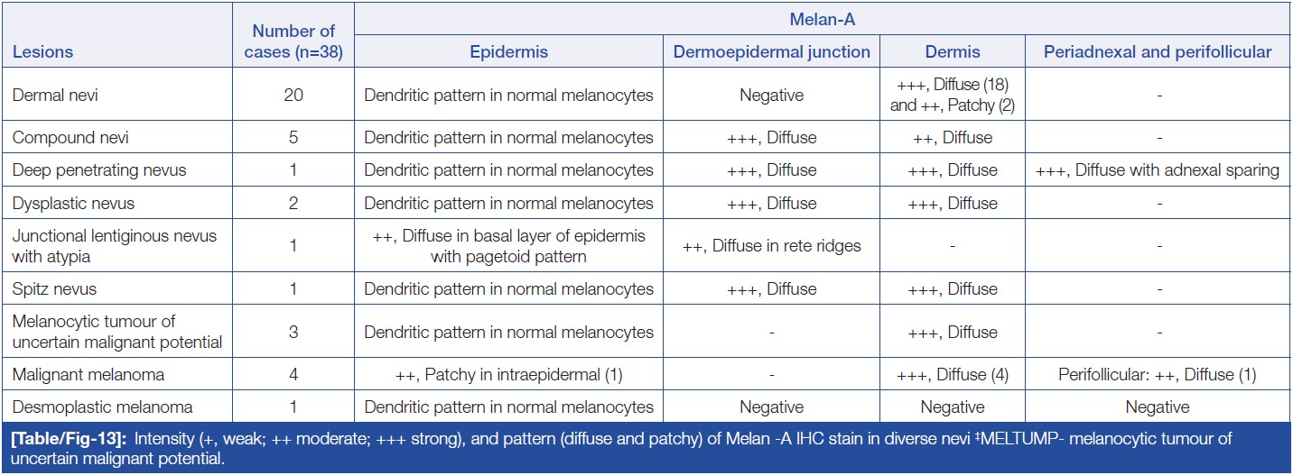Select the Patchy in intraepidermal cell
The width and height of the screenshot is (1293, 475).
coord(508,374)
